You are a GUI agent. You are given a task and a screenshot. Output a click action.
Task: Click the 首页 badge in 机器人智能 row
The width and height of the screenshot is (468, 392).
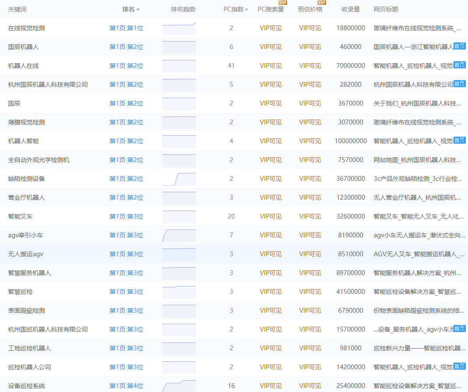[x=459, y=140]
